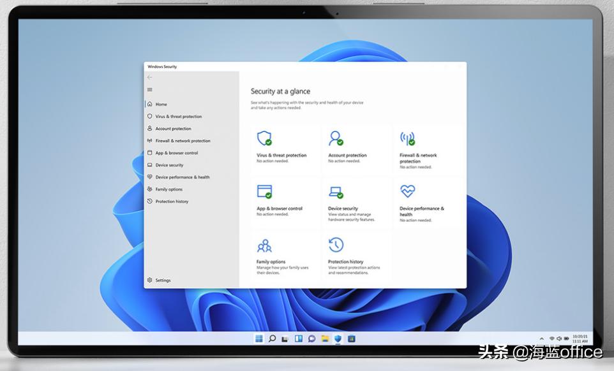Select Home in the sidebar navigation
Viewport: 614px width, 371px height.
pos(160,104)
